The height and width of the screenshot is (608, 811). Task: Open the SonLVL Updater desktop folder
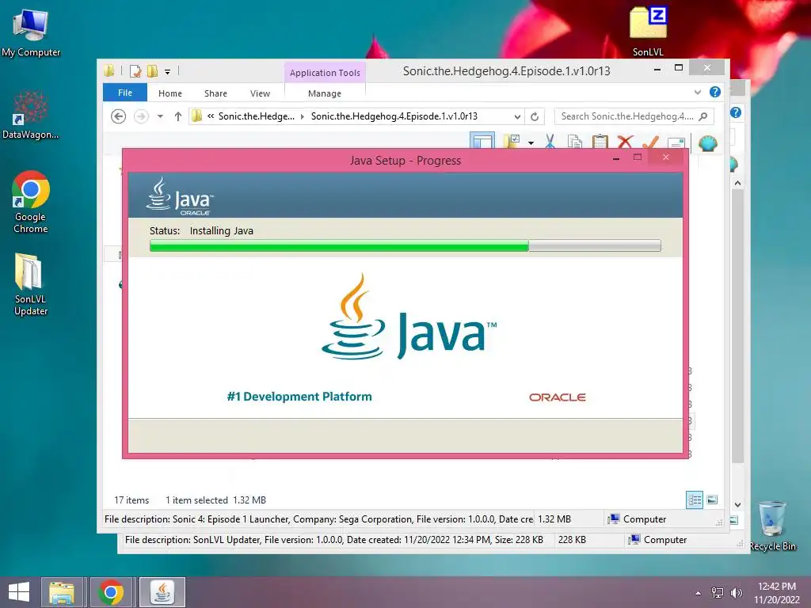(31, 283)
